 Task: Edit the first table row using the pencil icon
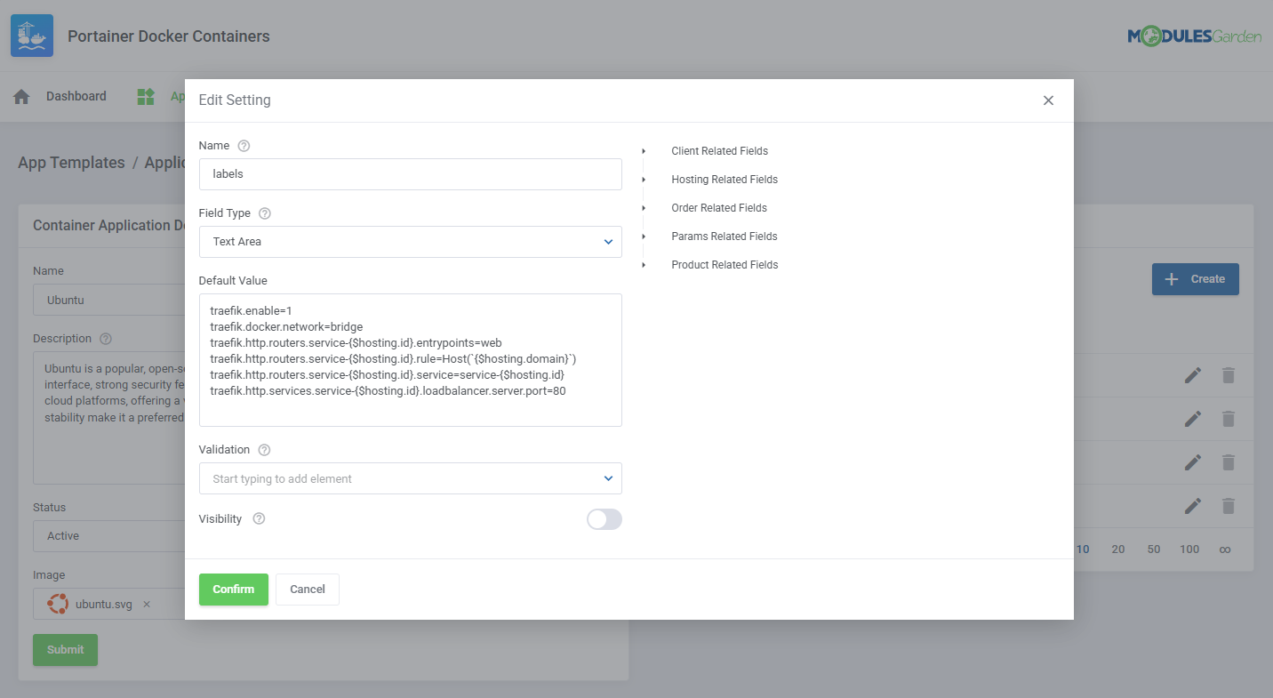point(1192,375)
